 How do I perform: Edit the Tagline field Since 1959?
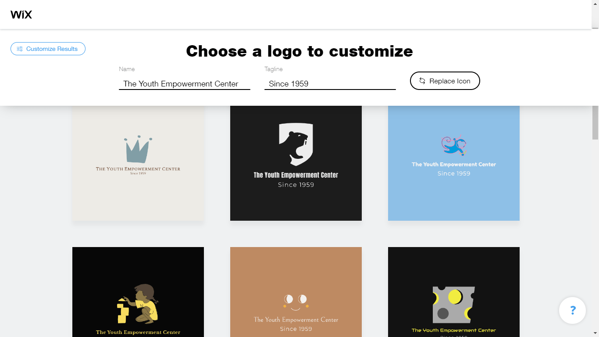(330, 83)
